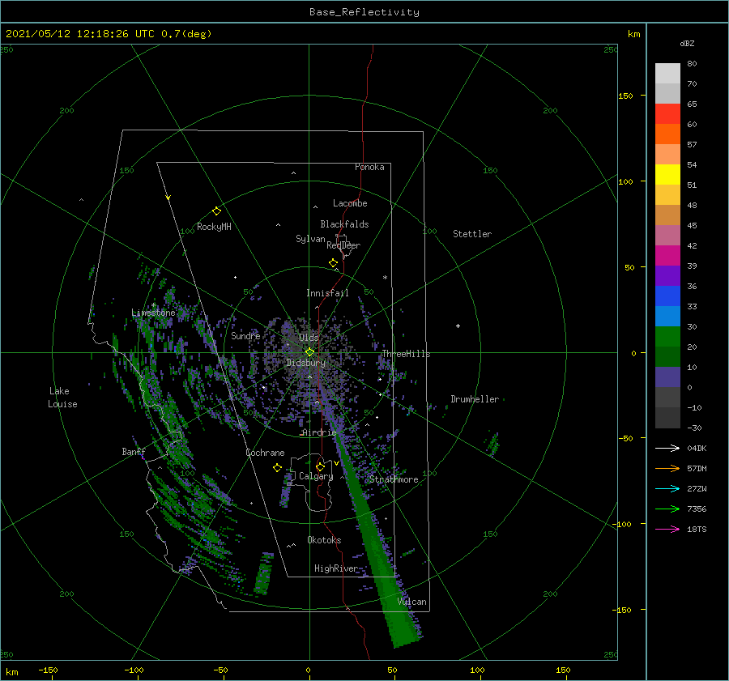Screen dimensions: 729x681
Task: Click the Blackfalds city label
Action: coord(344,224)
